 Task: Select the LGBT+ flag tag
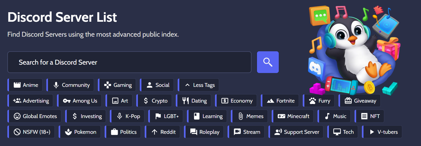point(166,116)
